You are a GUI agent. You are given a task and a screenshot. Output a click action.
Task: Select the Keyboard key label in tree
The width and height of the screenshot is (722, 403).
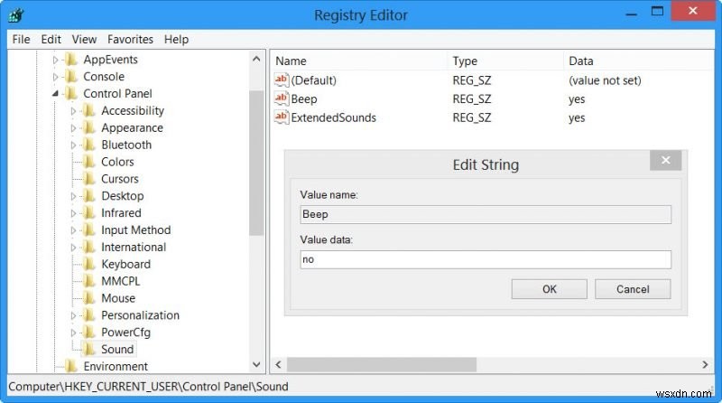click(x=125, y=264)
